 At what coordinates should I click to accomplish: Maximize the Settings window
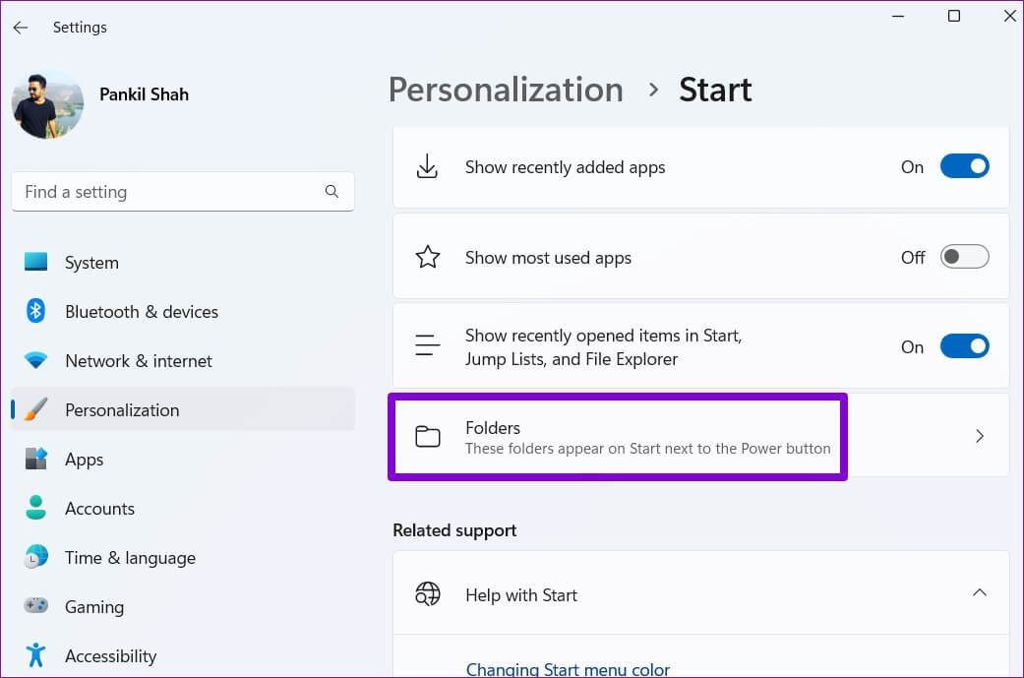[954, 16]
